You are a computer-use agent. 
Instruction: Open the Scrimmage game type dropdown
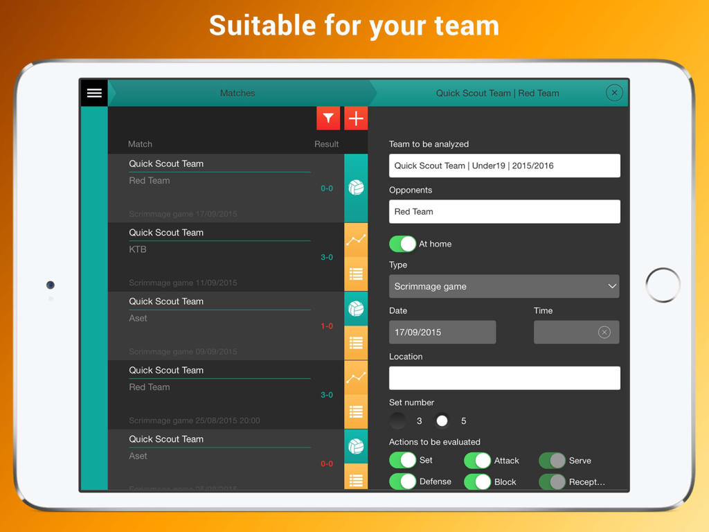pos(504,286)
